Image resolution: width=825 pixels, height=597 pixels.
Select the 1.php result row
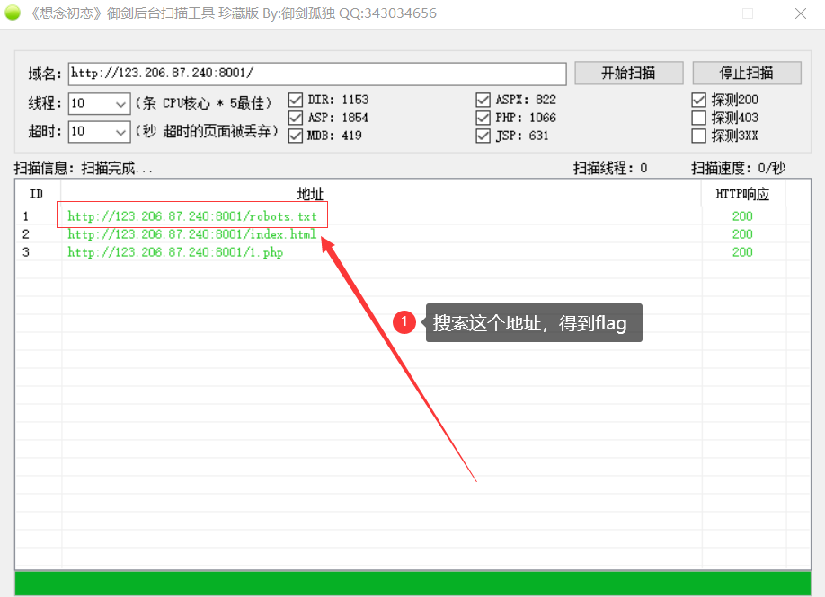(x=413, y=251)
